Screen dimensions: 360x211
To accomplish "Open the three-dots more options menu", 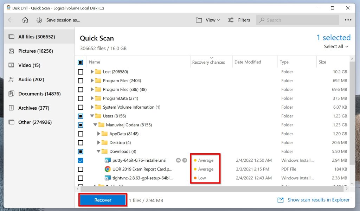I will pos(348,20).
